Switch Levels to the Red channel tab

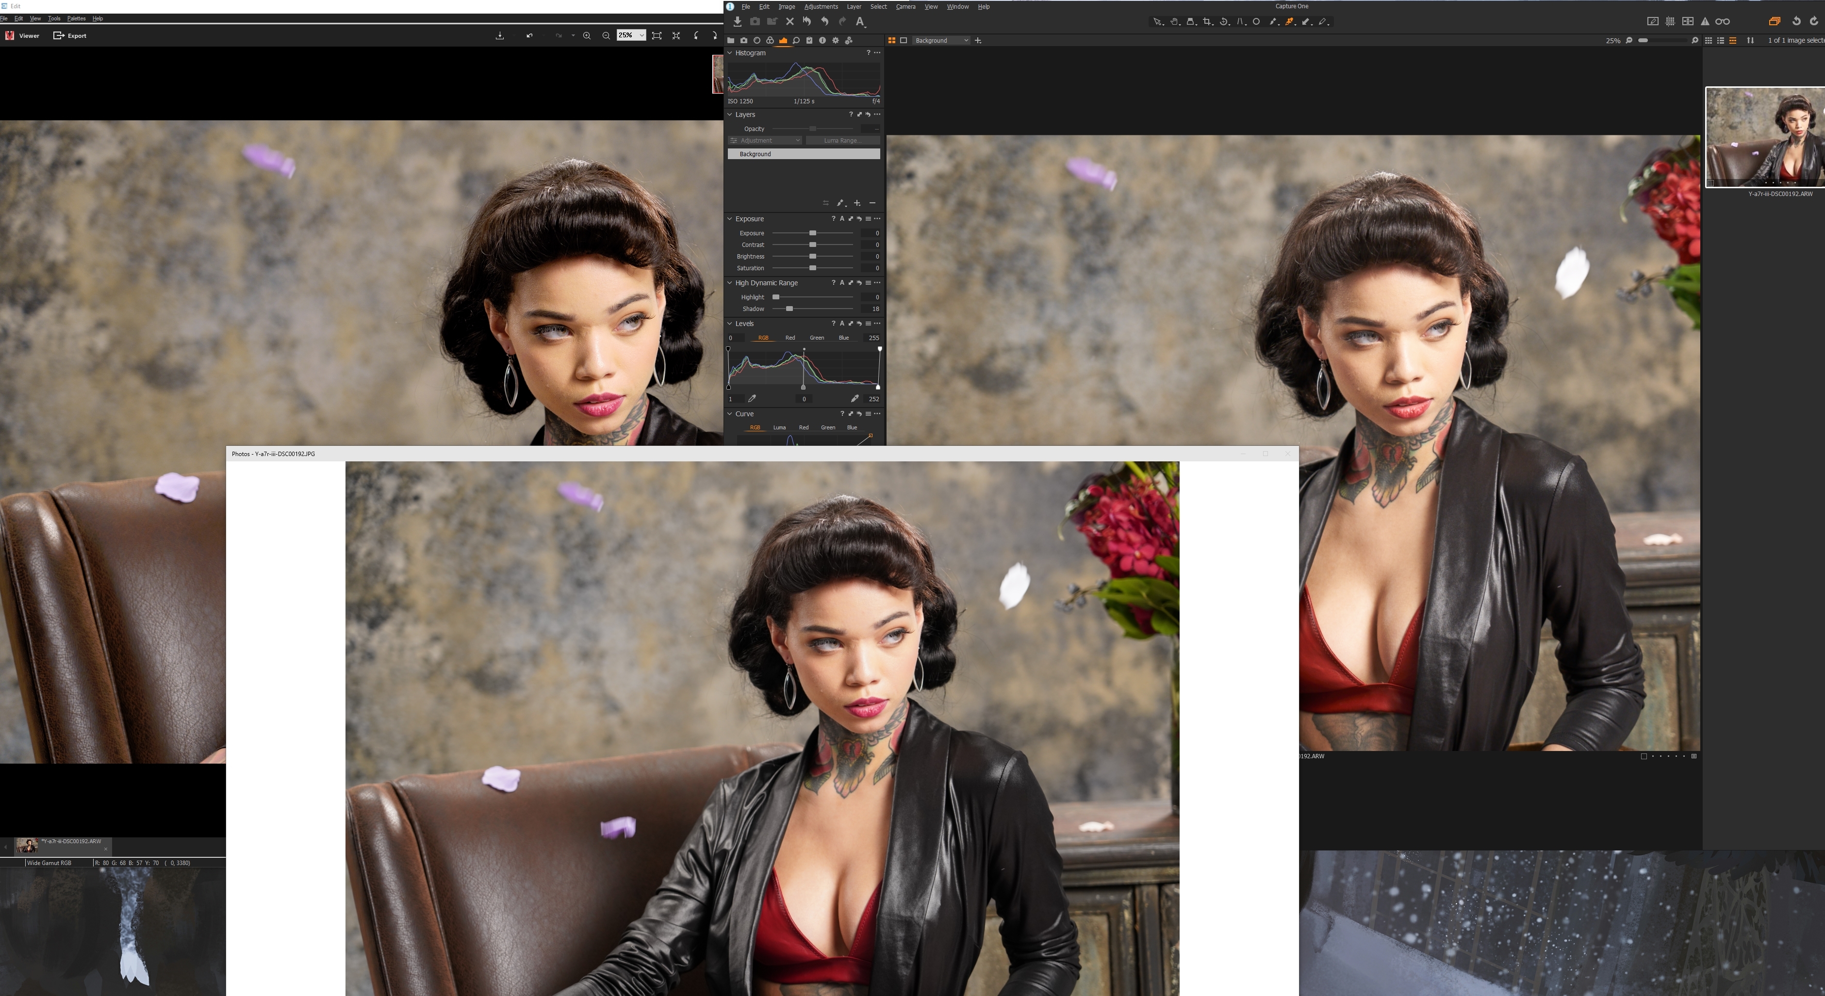click(789, 338)
